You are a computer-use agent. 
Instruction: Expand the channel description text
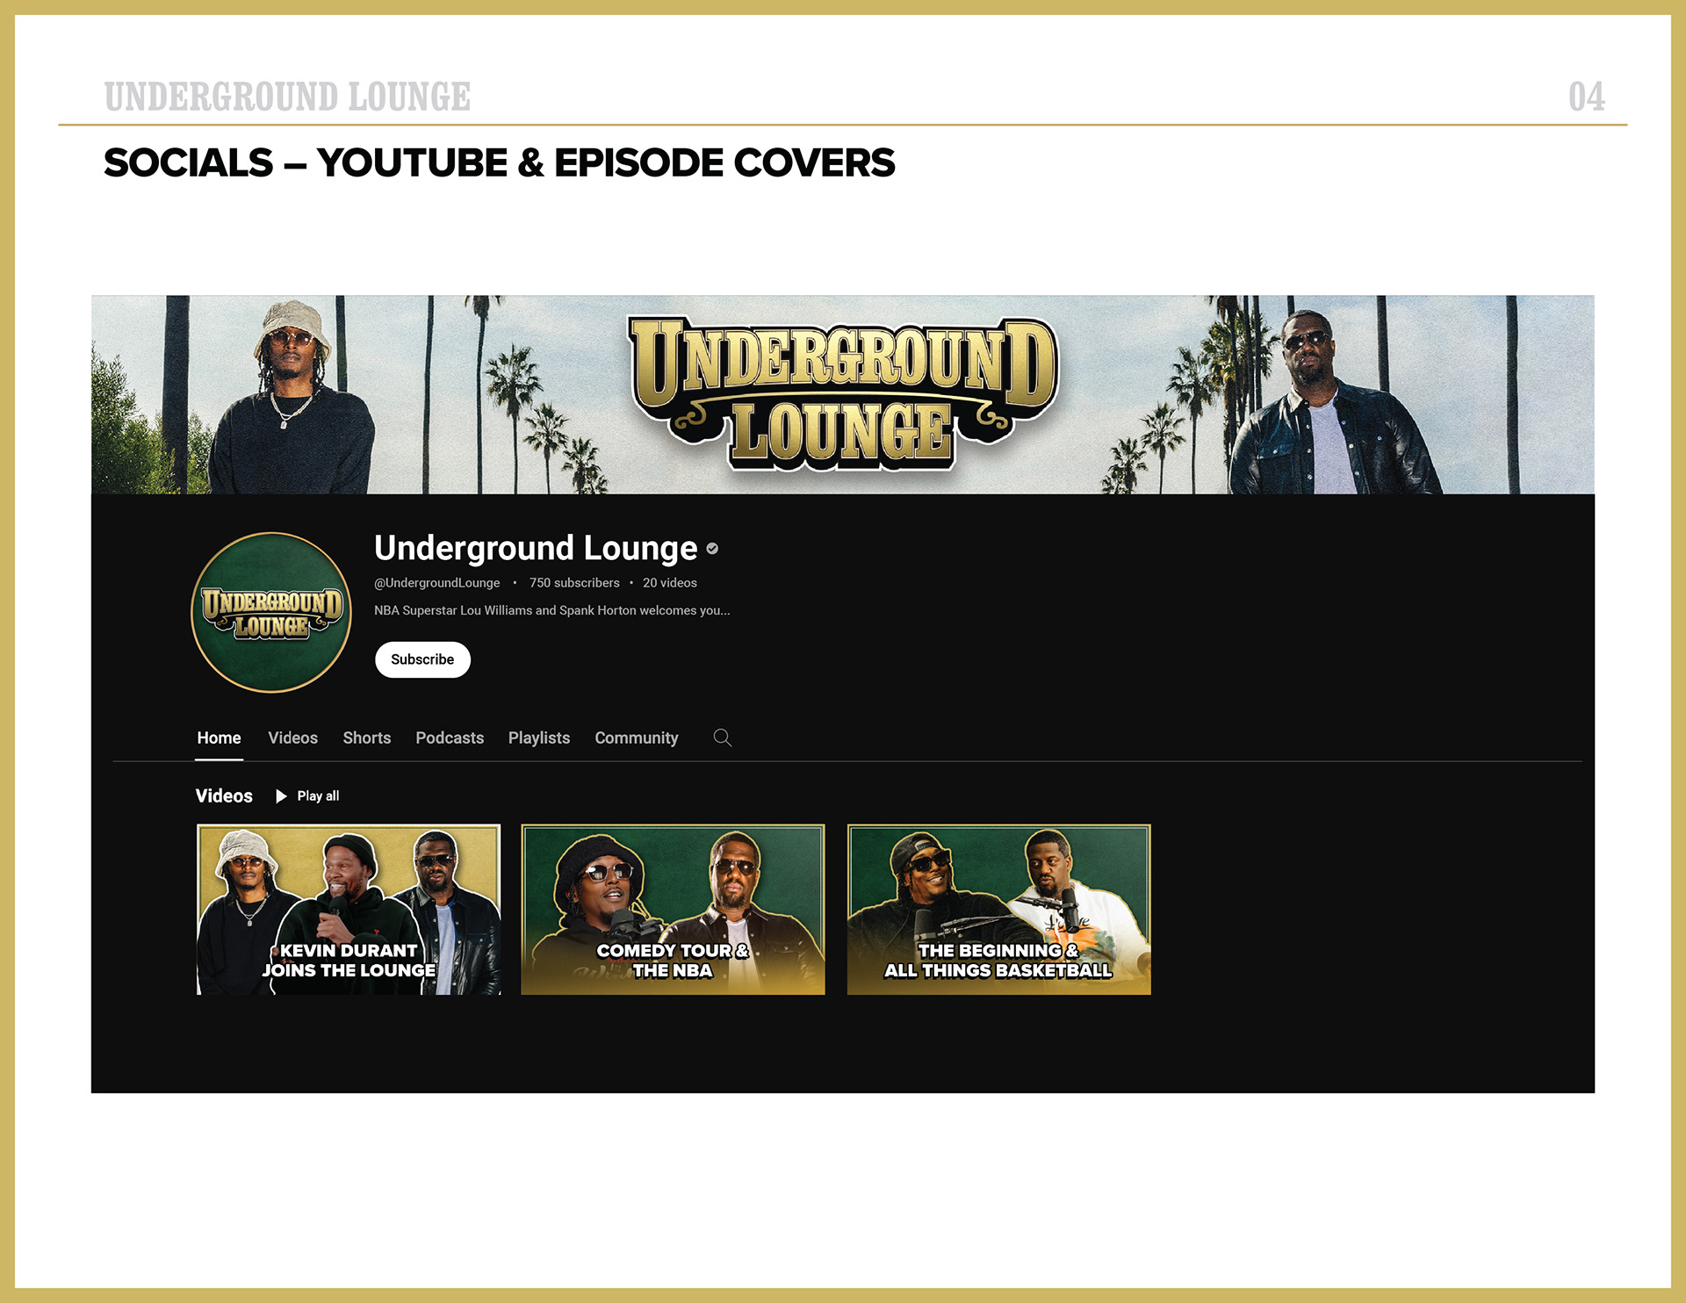click(551, 610)
